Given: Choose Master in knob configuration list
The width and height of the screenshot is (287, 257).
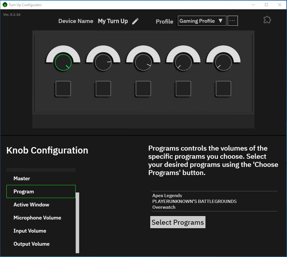Looking at the screenshot, I should point(22,179).
